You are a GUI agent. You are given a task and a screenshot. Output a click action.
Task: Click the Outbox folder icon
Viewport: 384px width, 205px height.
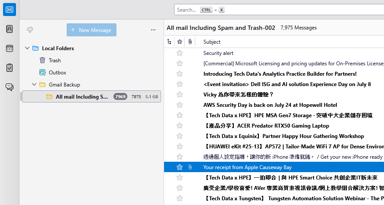click(42, 72)
